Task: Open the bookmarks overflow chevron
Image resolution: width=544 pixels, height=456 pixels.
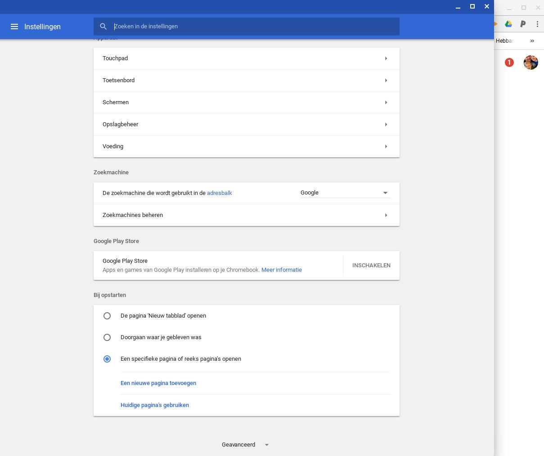Action: pos(532,40)
